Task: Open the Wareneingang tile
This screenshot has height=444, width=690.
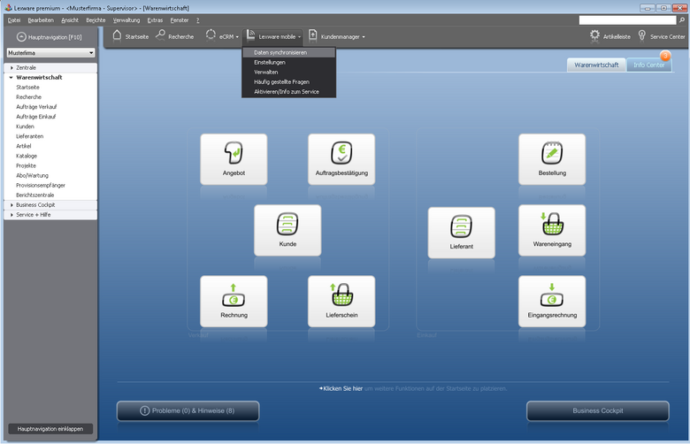Action: 552,230
